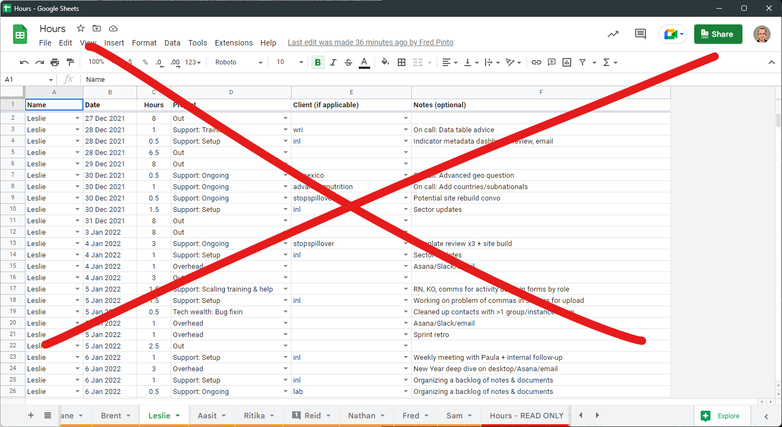Open the Borders tool

pyautogui.click(x=402, y=62)
